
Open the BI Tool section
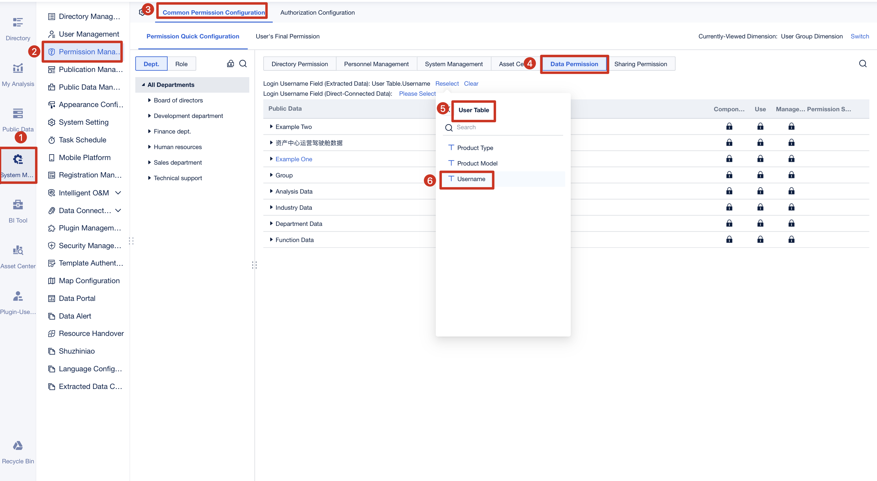pyautogui.click(x=18, y=211)
